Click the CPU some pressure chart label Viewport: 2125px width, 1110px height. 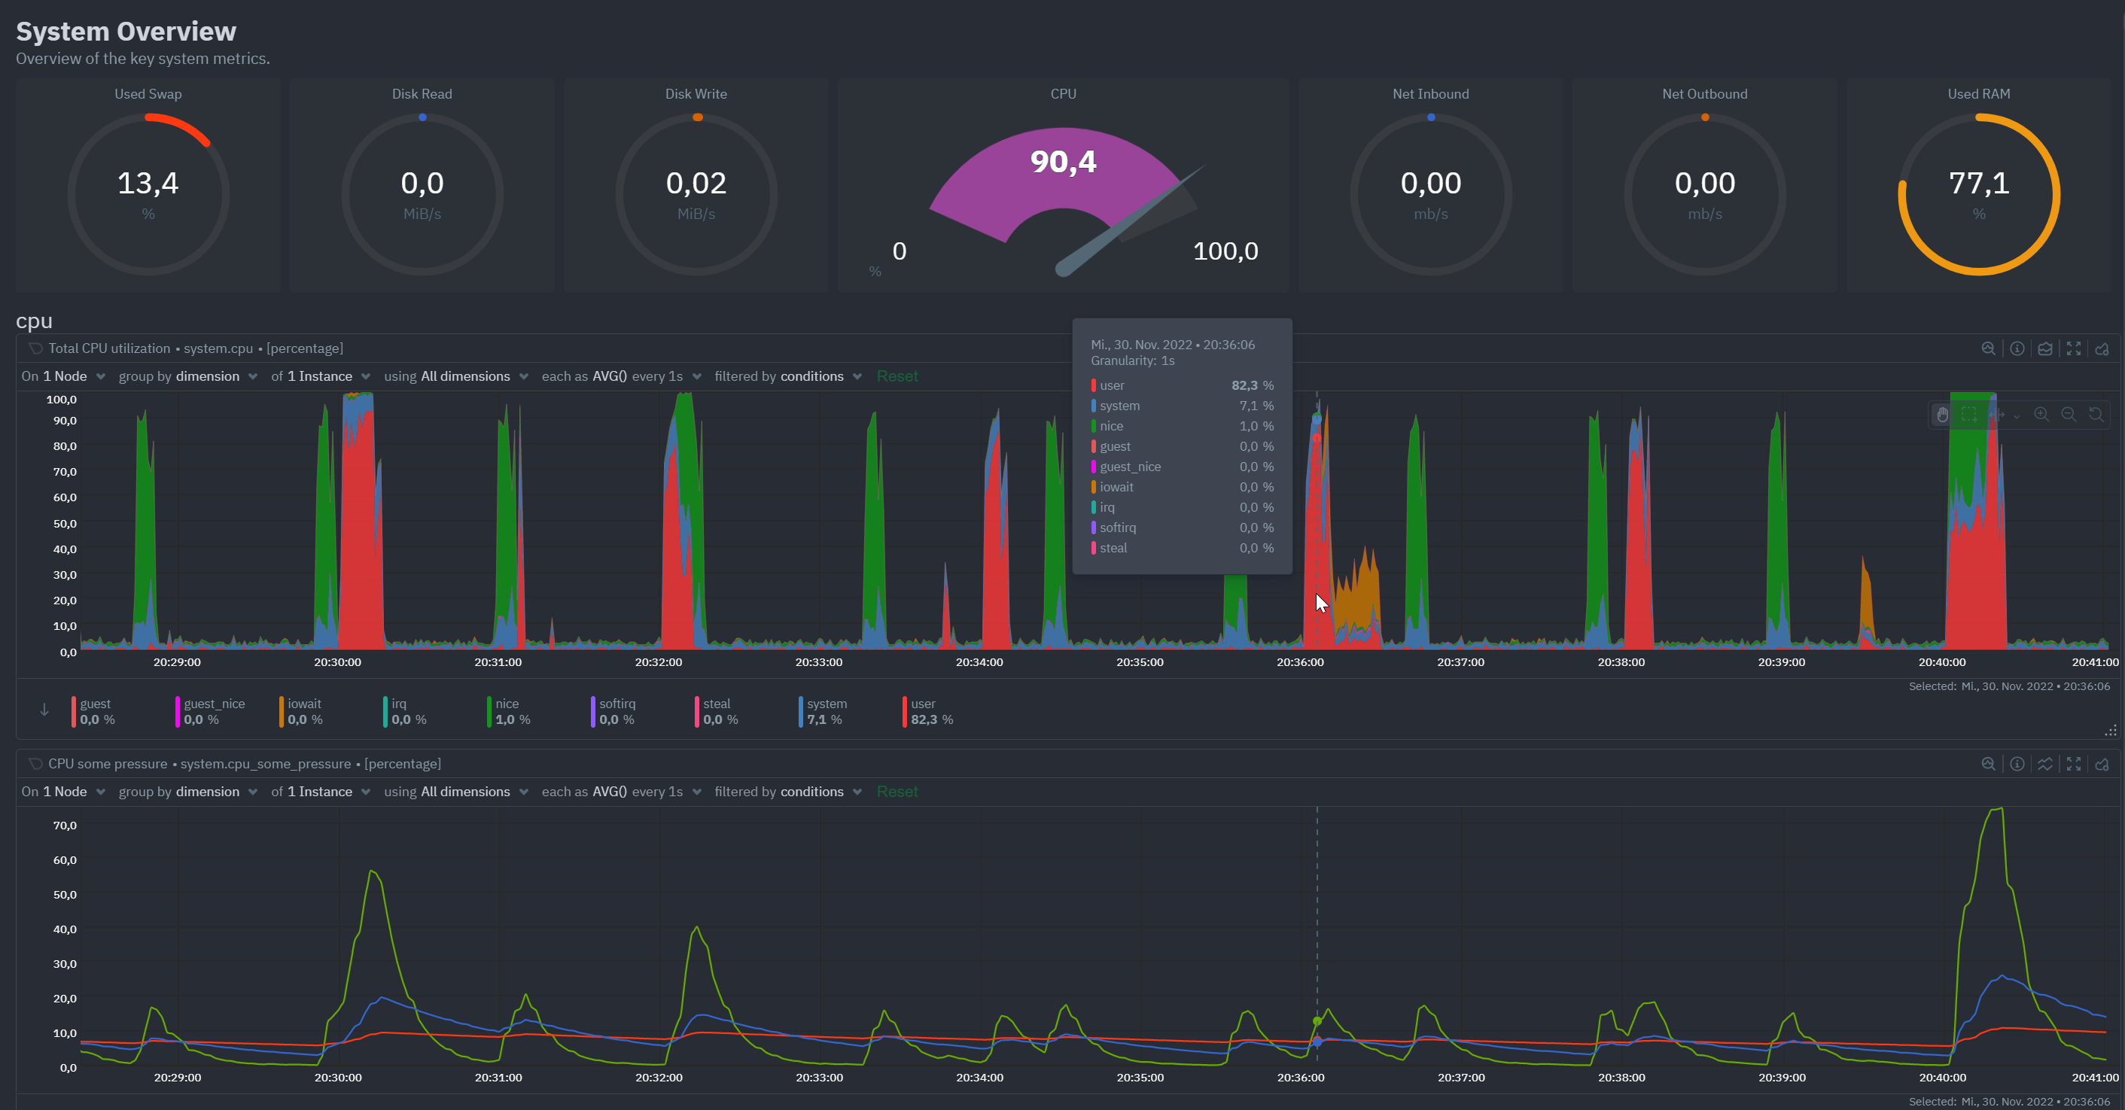tap(106, 764)
